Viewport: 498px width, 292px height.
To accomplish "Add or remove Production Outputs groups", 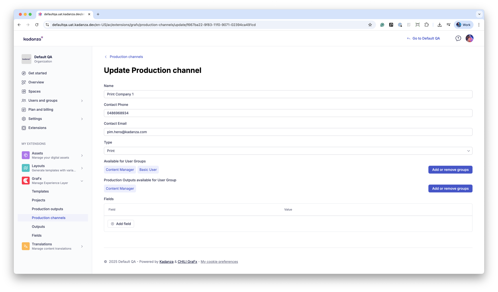I will pos(450,189).
